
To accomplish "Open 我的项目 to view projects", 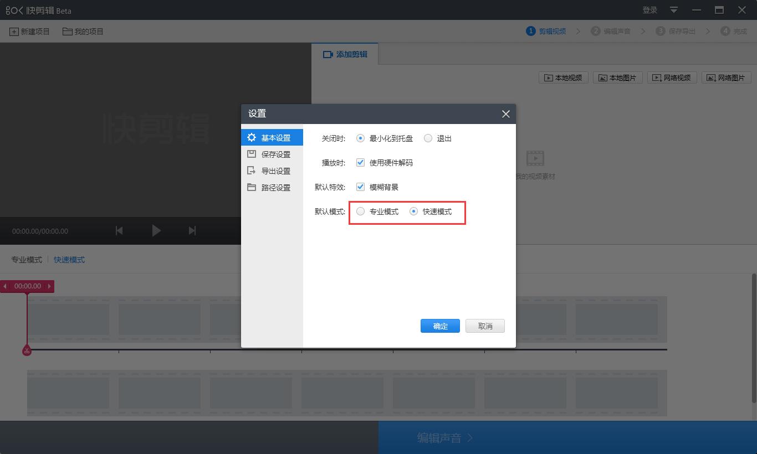I will (x=82, y=31).
